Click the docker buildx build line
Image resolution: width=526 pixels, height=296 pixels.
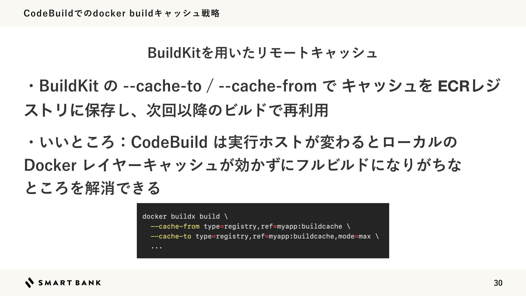point(185,216)
